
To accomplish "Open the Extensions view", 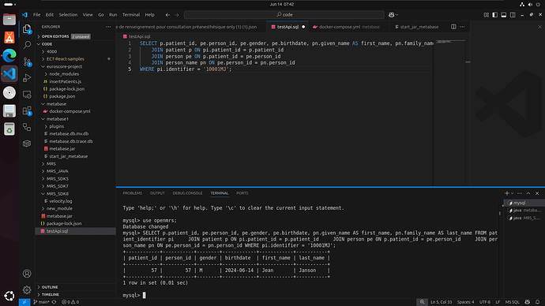I will (27, 111).
